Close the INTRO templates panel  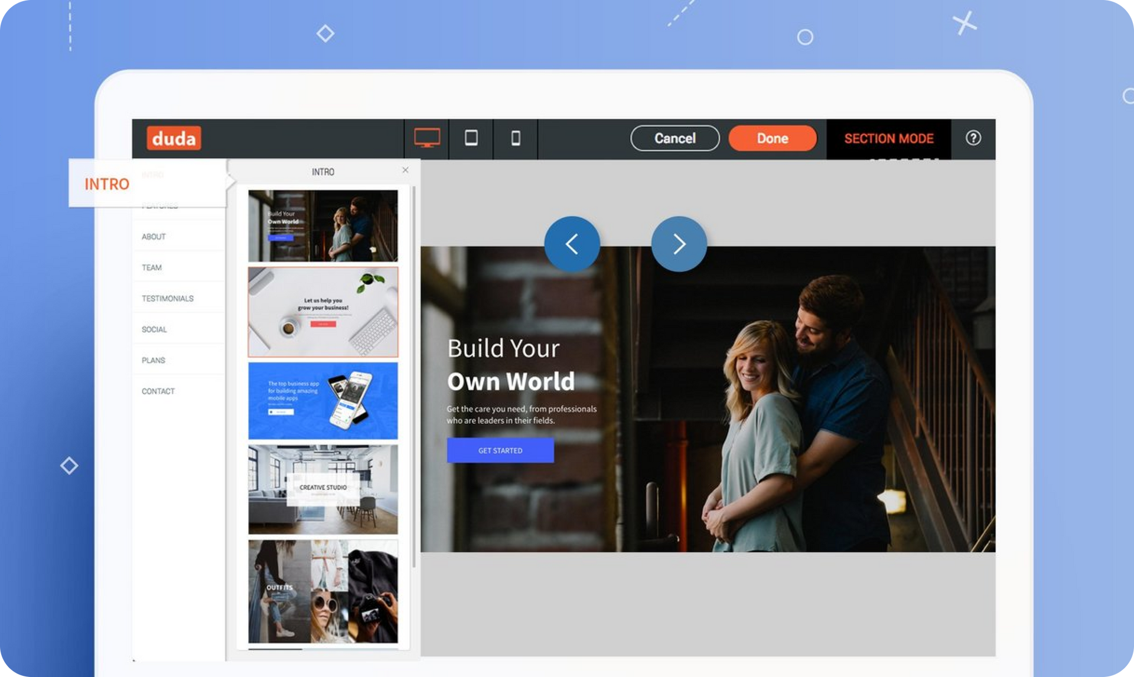click(405, 170)
